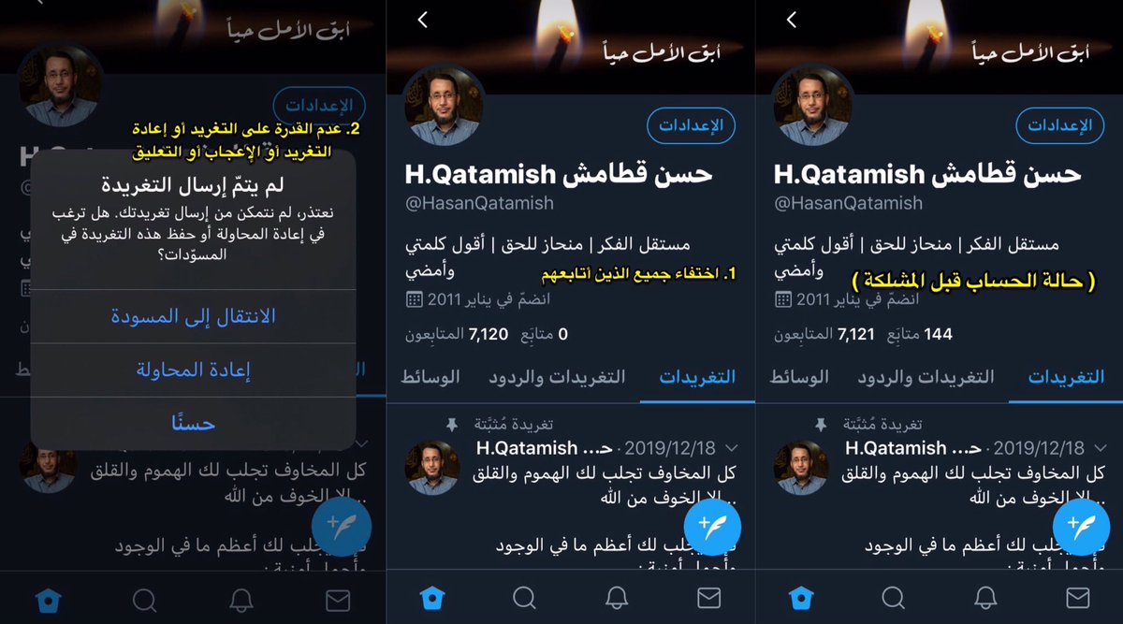The image size is (1123, 624).
Task: Go back using arrow on 0-following profile
Action: tap(423, 20)
